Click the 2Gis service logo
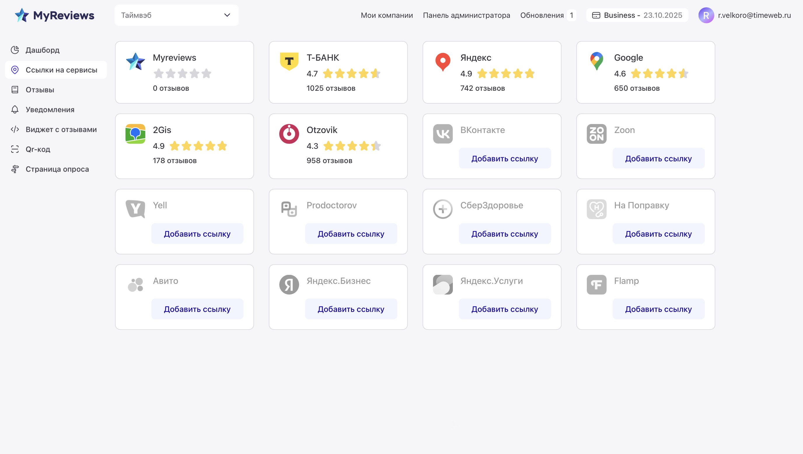This screenshot has height=454, width=803. coord(135,134)
